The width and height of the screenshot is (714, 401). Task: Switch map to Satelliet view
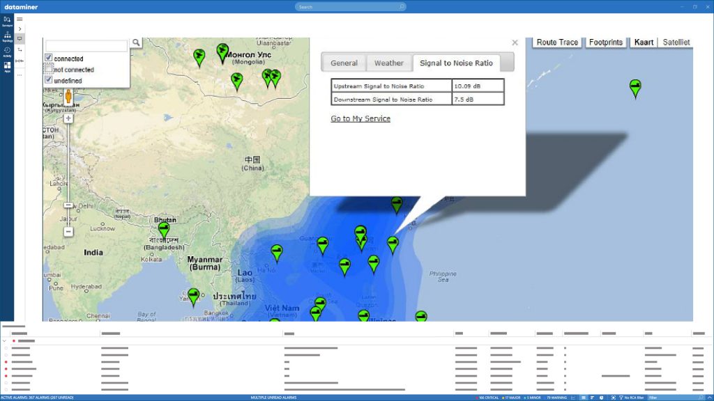click(676, 42)
